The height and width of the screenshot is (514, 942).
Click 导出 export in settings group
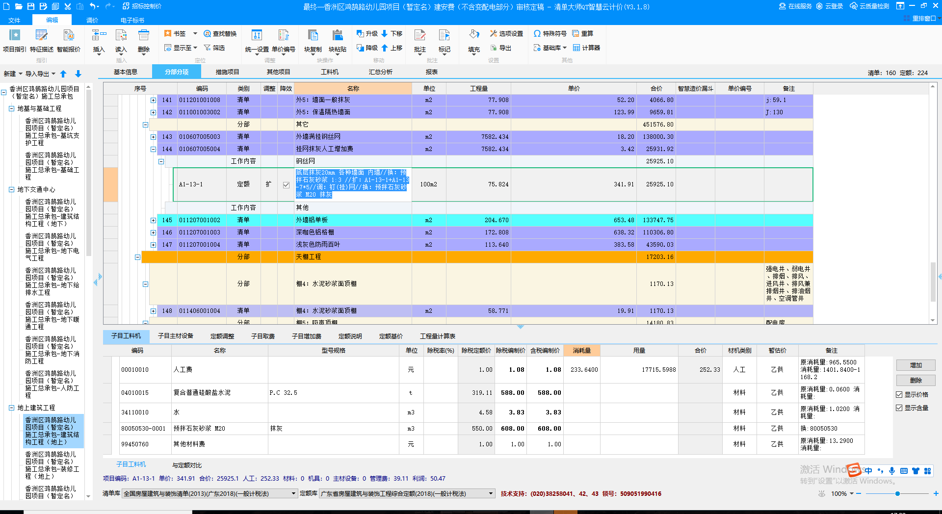(x=500, y=48)
